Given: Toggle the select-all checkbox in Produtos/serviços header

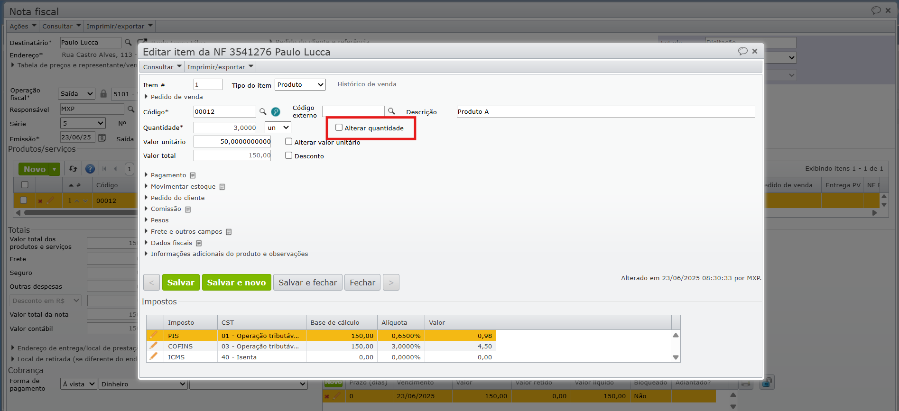Looking at the screenshot, I should coord(25,185).
